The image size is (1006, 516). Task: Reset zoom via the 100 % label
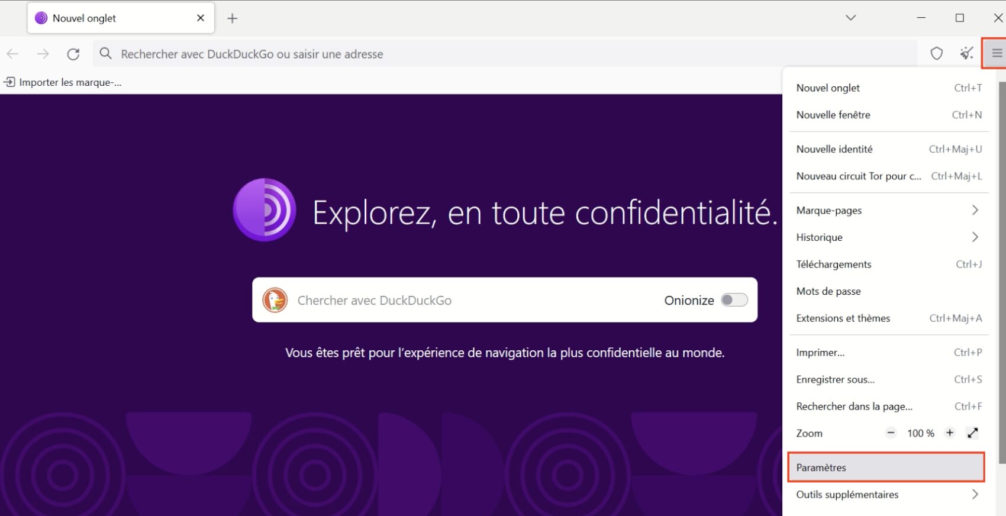tap(921, 433)
